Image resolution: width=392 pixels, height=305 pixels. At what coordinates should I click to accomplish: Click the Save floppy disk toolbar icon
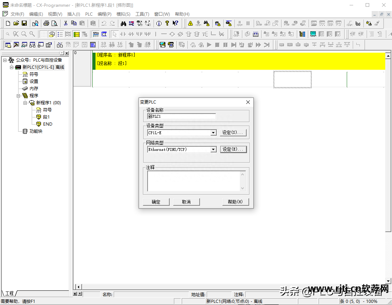24,23
